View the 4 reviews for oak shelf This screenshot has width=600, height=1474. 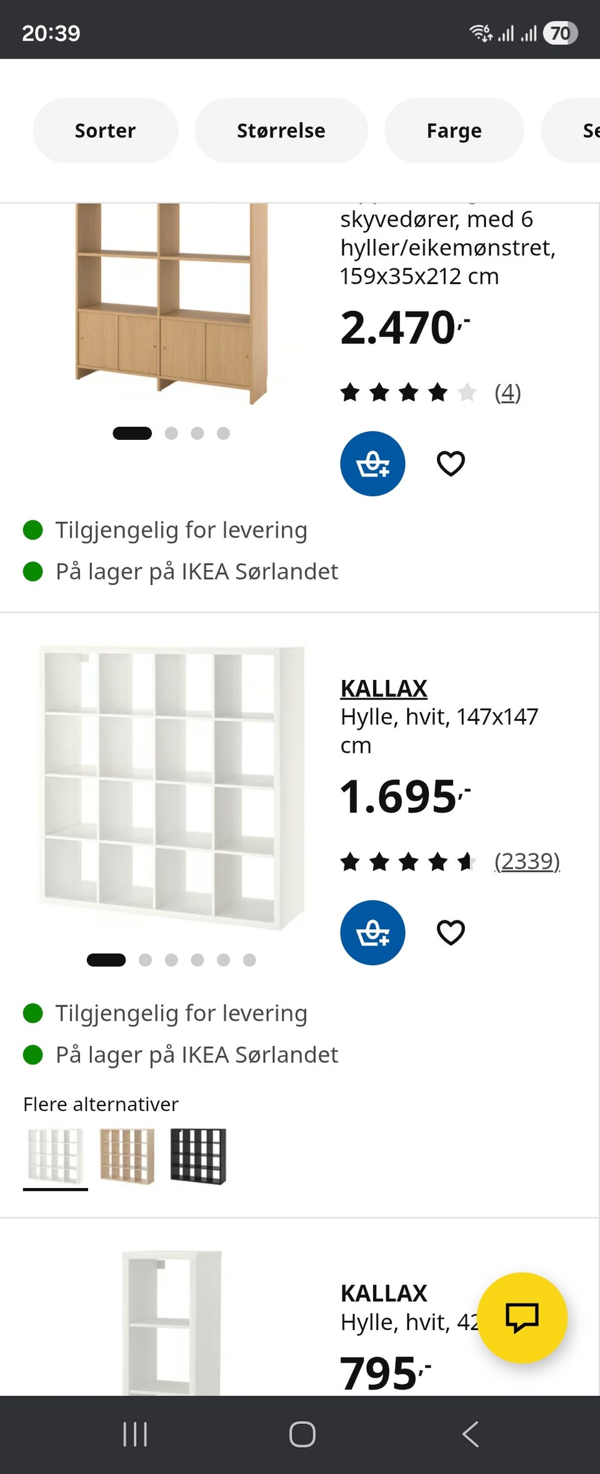[507, 393]
